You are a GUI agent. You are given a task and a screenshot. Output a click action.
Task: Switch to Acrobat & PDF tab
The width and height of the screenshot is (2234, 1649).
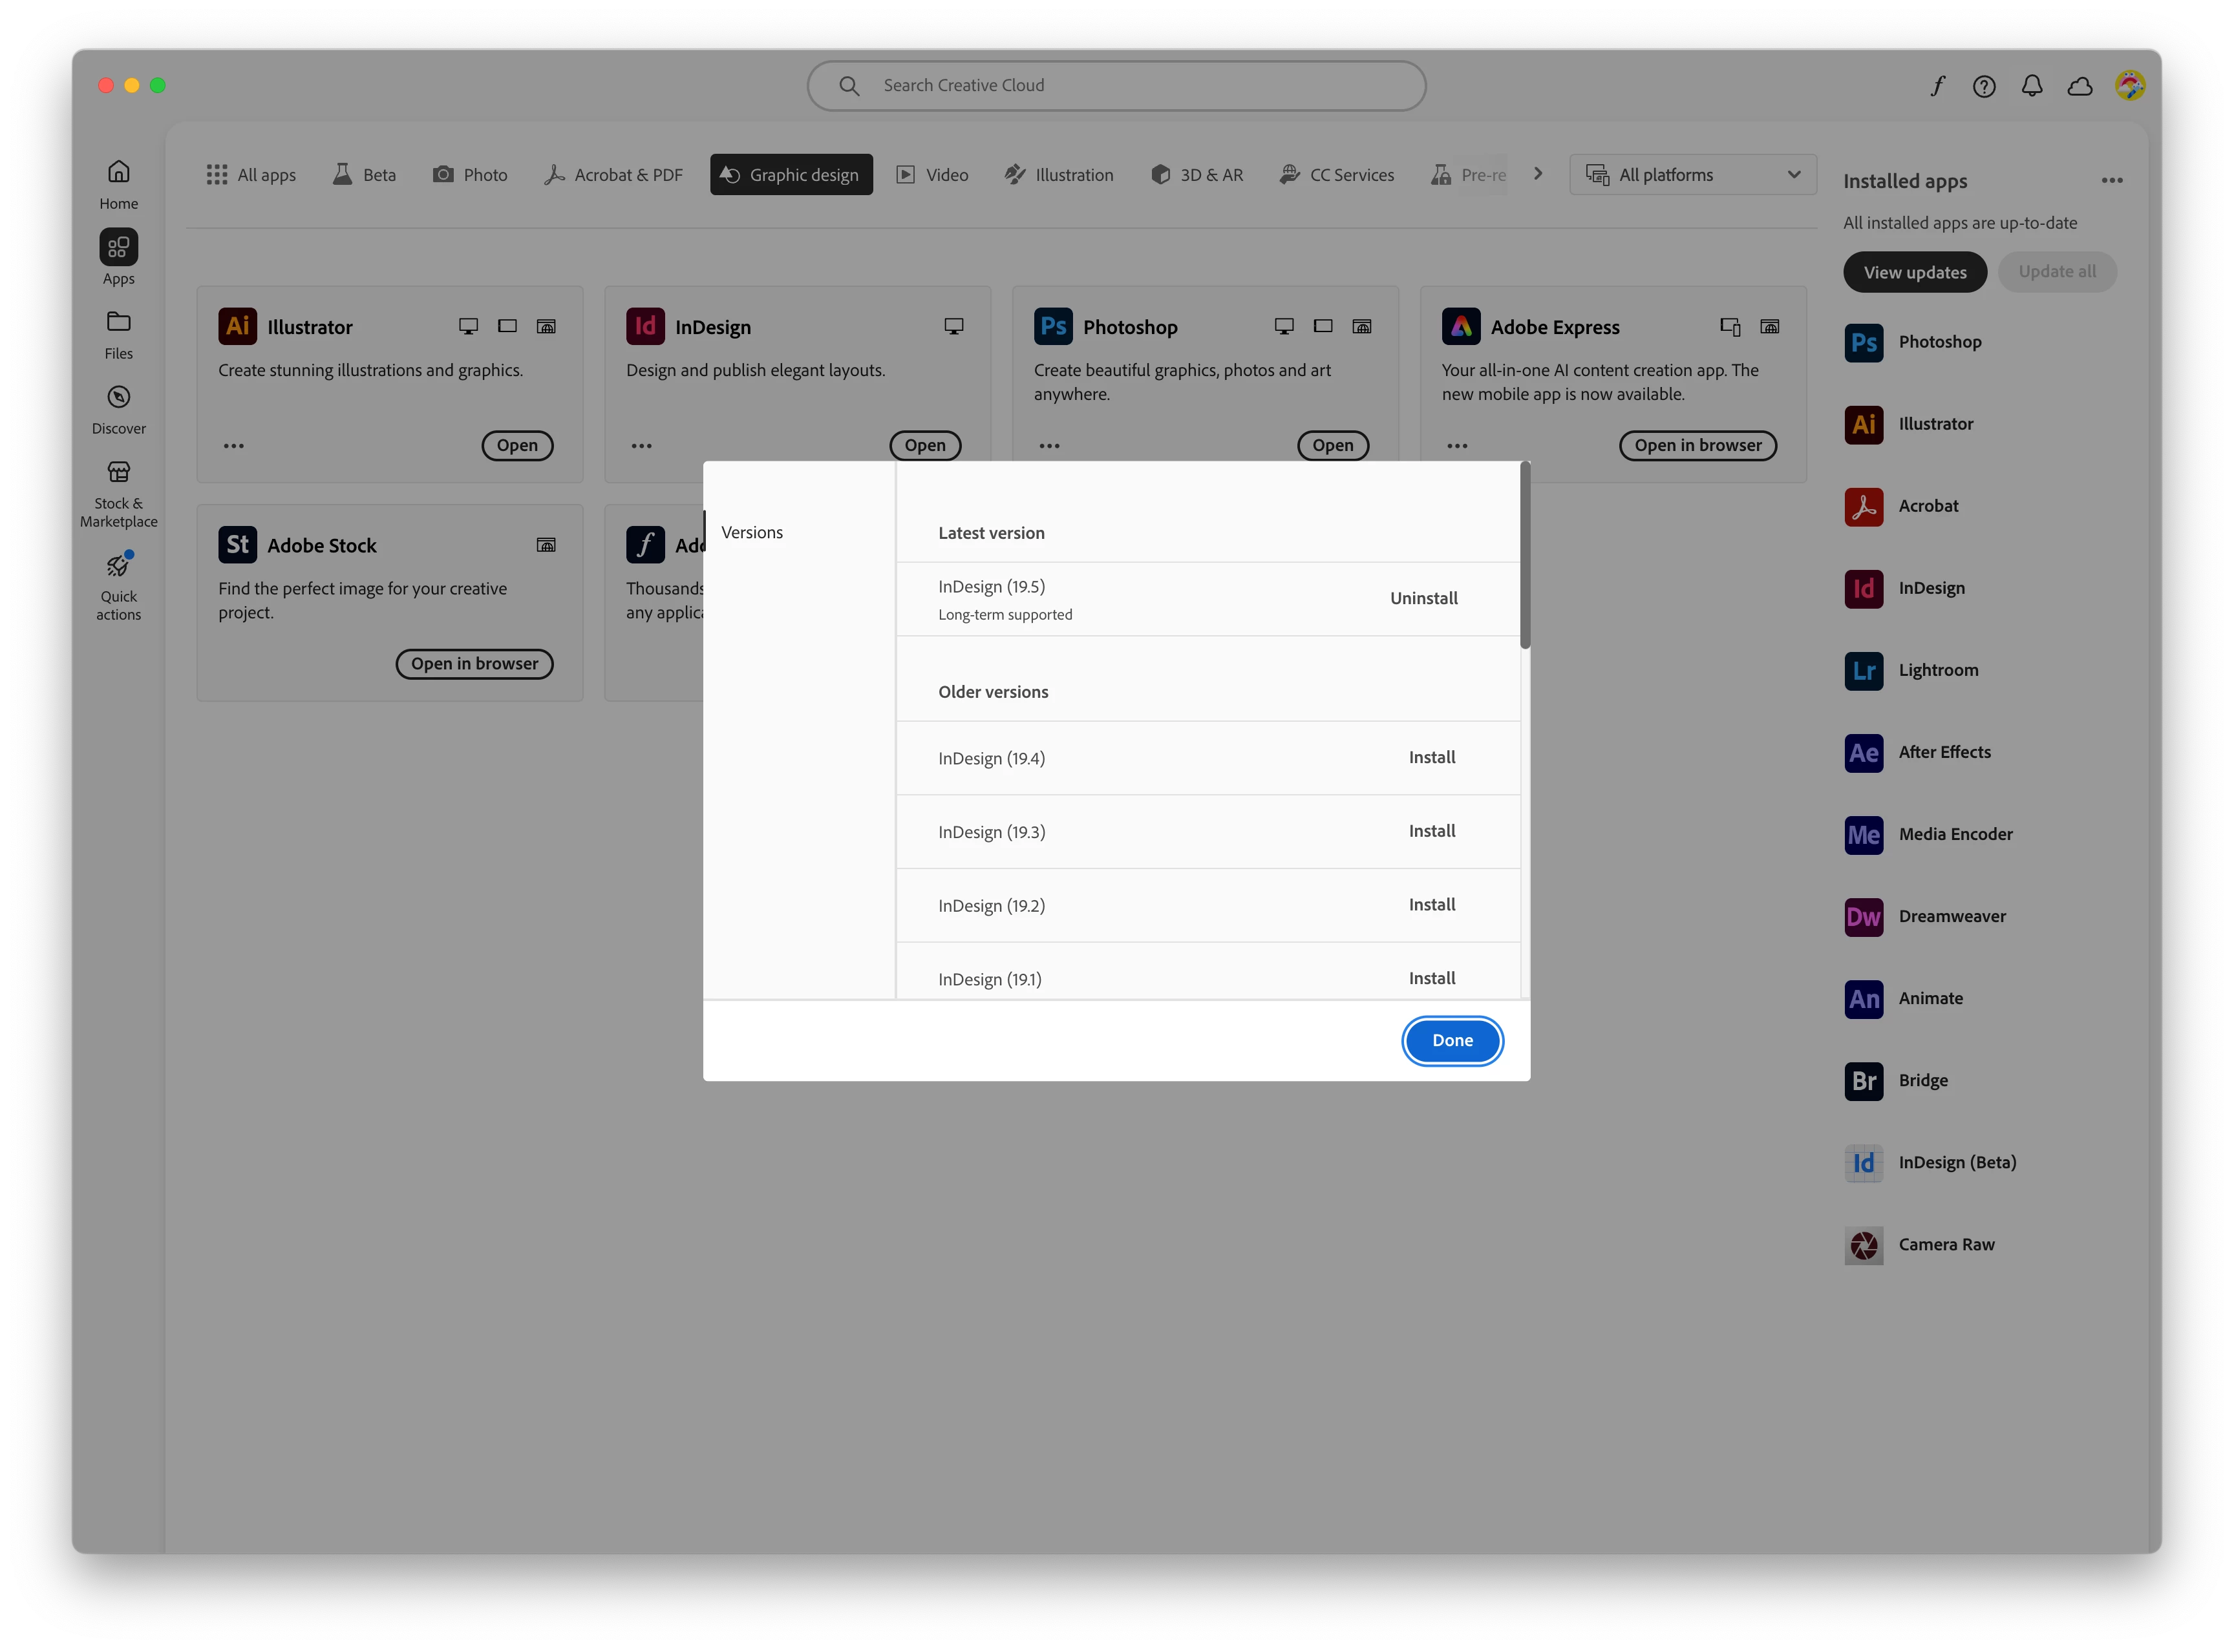tap(613, 174)
